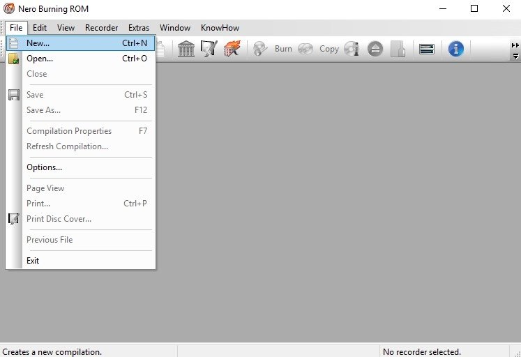Click the Copy disc toolbar button
The width and height of the screenshot is (521, 357).
[319, 49]
